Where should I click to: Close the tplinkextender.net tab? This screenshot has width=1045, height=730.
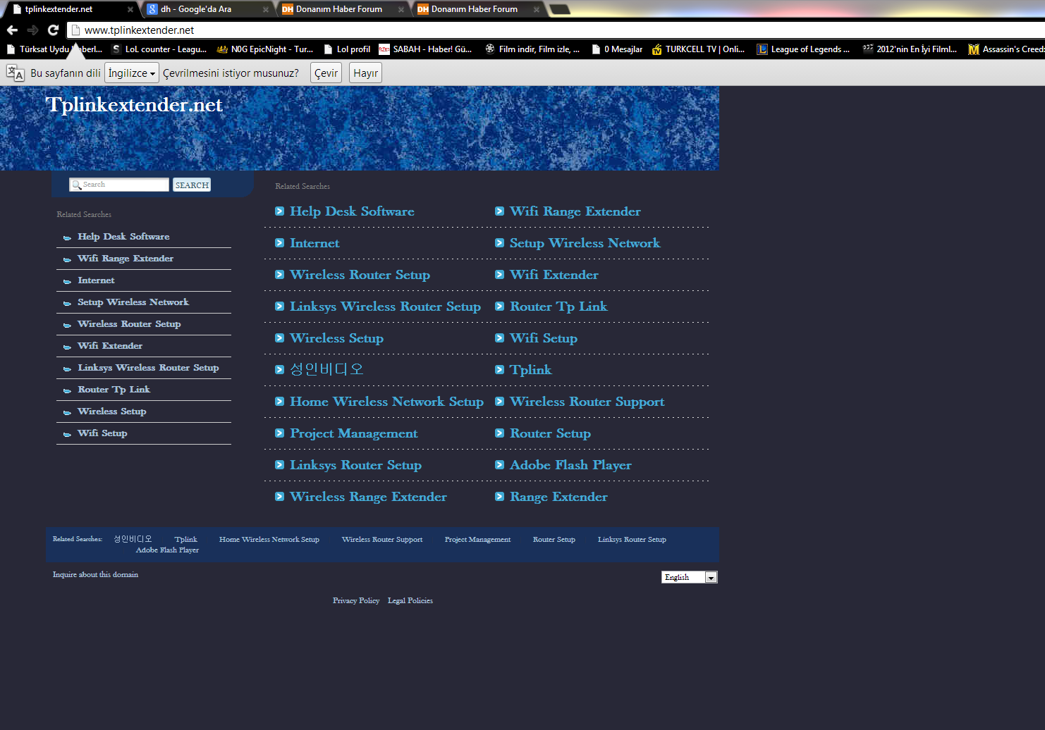[130, 10]
